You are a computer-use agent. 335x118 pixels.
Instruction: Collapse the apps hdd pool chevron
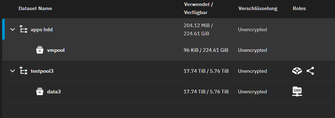tap(12, 30)
